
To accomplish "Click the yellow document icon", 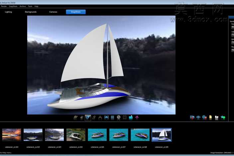I will pos(210,117).
